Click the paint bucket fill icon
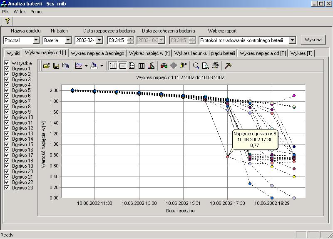The image size is (333, 239). (94, 66)
